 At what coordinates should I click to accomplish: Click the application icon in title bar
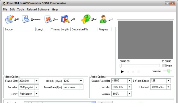click(4, 3)
